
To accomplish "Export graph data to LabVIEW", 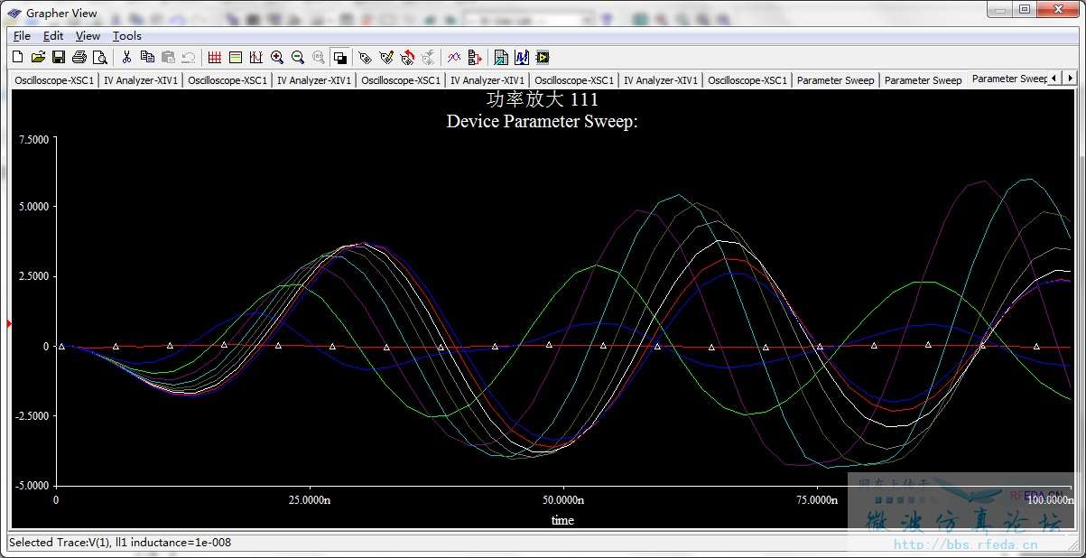I will [x=543, y=57].
